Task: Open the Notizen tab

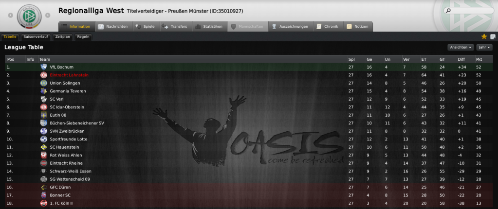Action: coord(358,26)
